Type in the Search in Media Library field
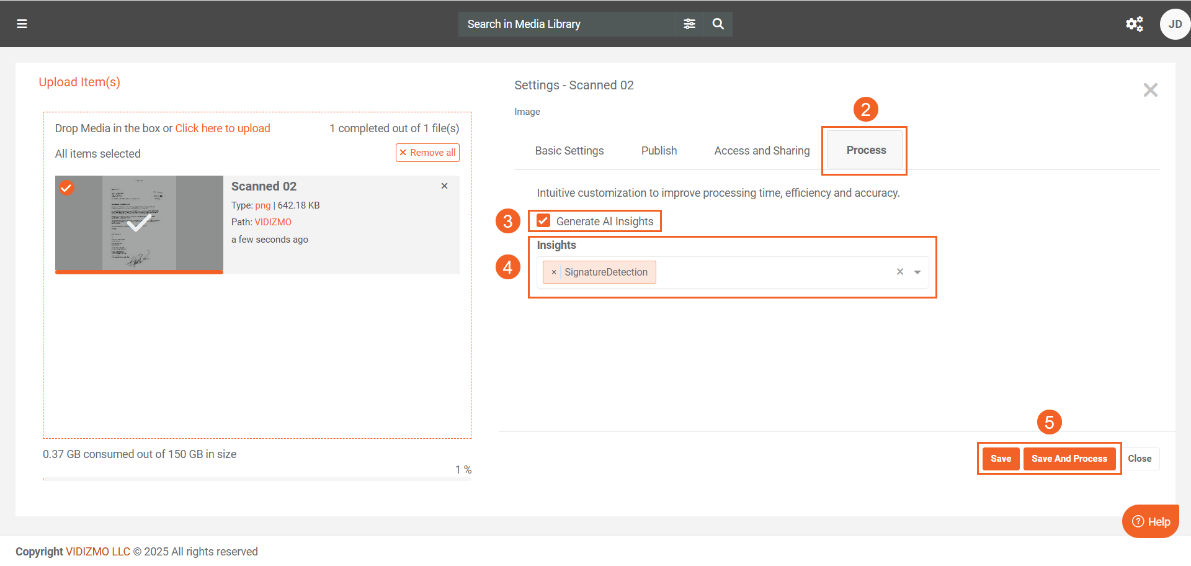Screen dimensions: 1191x566 566,24
